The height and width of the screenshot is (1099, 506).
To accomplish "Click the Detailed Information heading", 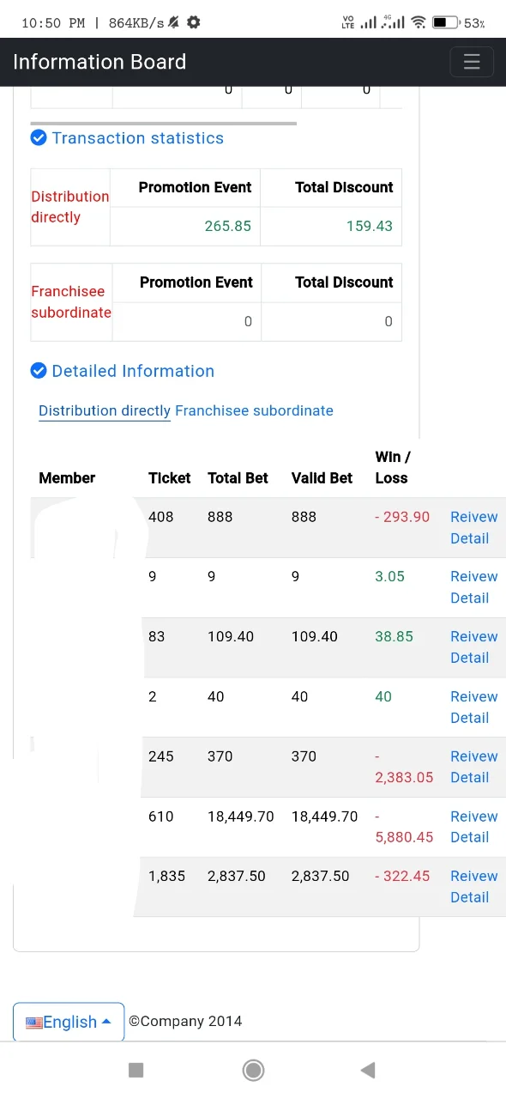I will pos(133,371).
